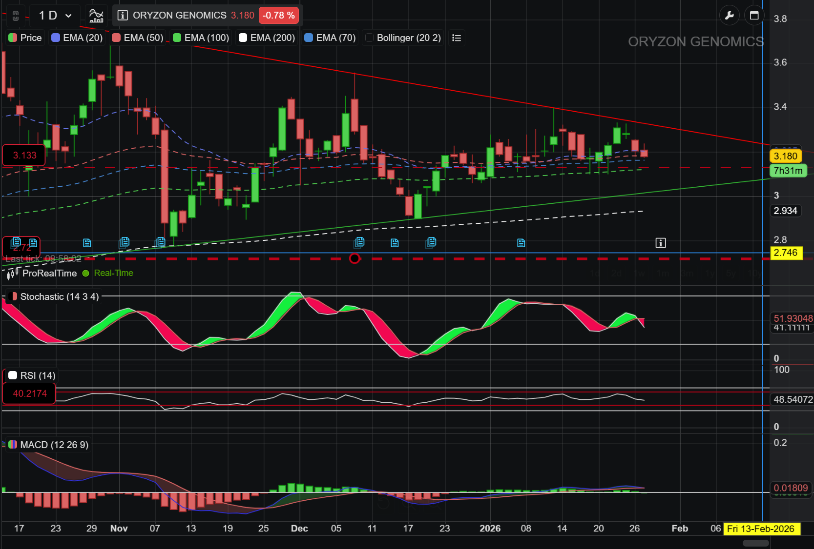
Task: Open the indicator list icon after Bollinger
Action: coord(457,38)
